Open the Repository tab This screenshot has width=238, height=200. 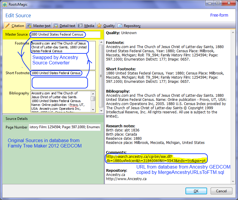pos(129,26)
